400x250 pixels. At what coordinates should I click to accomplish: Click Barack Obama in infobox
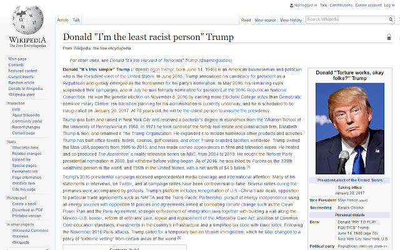click(x=350, y=208)
